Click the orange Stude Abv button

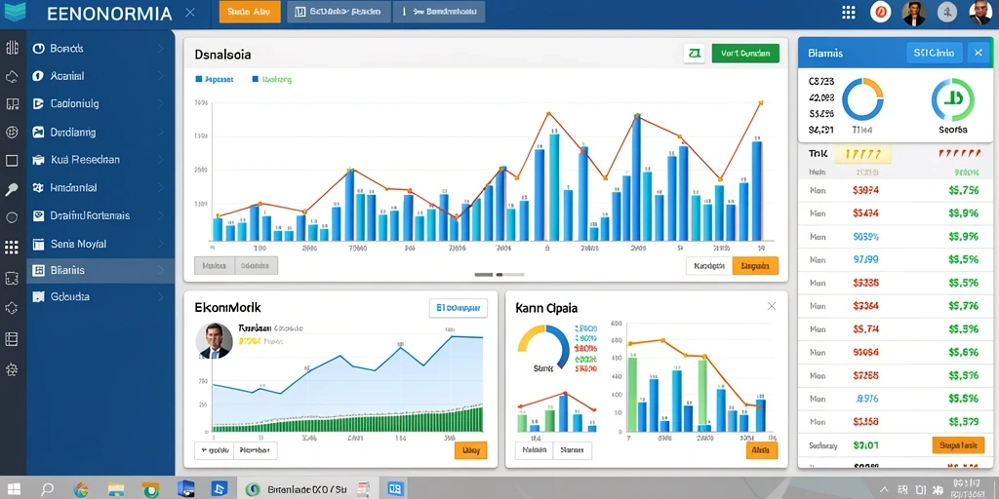(x=250, y=12)
